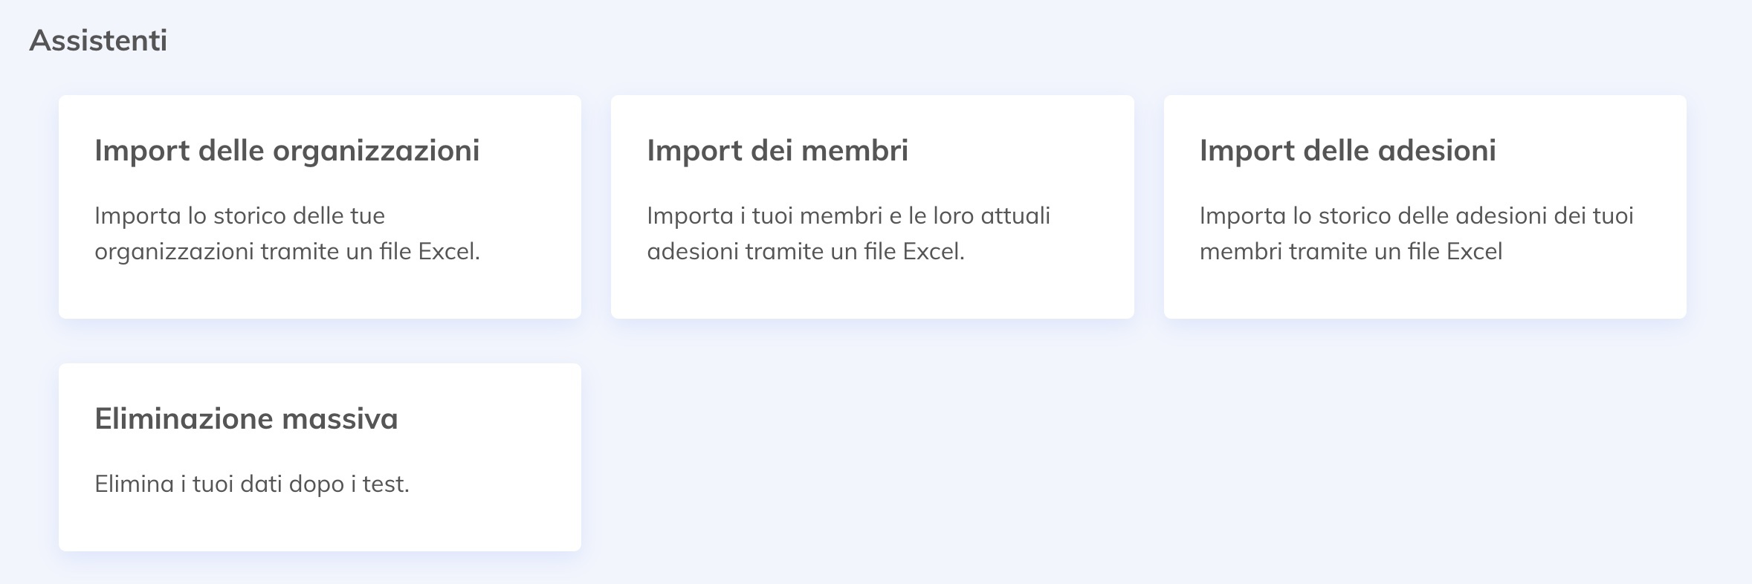This screenshot has width=1752, height=584.
Task: Open the Eliminazione massiva assistant
Action: click(320, 457)
